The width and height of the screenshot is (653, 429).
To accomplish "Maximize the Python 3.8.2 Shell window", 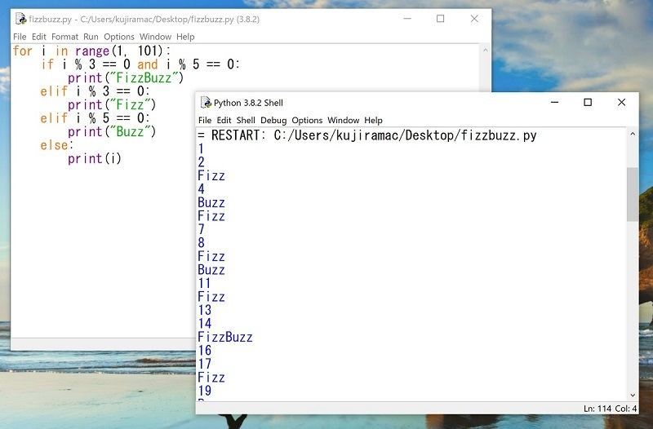I will (x=588, y=102).
